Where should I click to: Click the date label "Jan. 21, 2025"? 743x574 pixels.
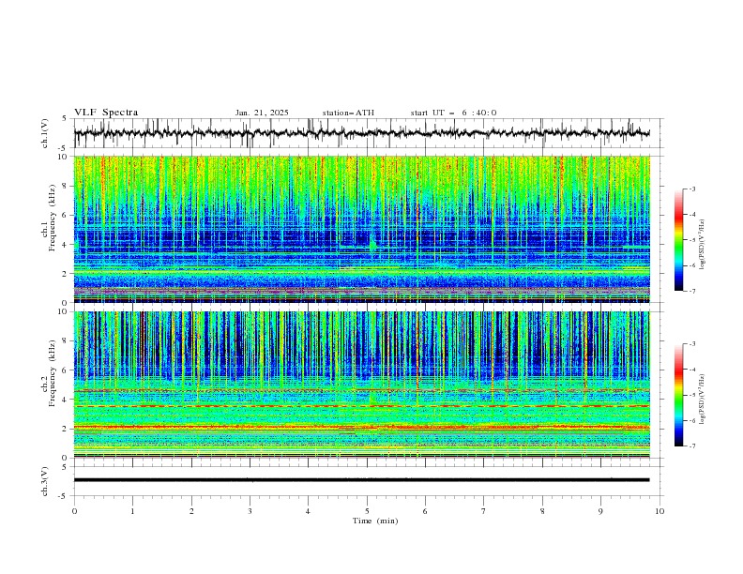pos(262,113)
